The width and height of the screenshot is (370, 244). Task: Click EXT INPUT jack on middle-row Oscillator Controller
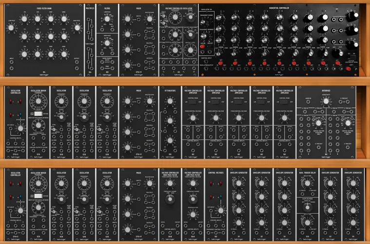click(x=10, y=129)
